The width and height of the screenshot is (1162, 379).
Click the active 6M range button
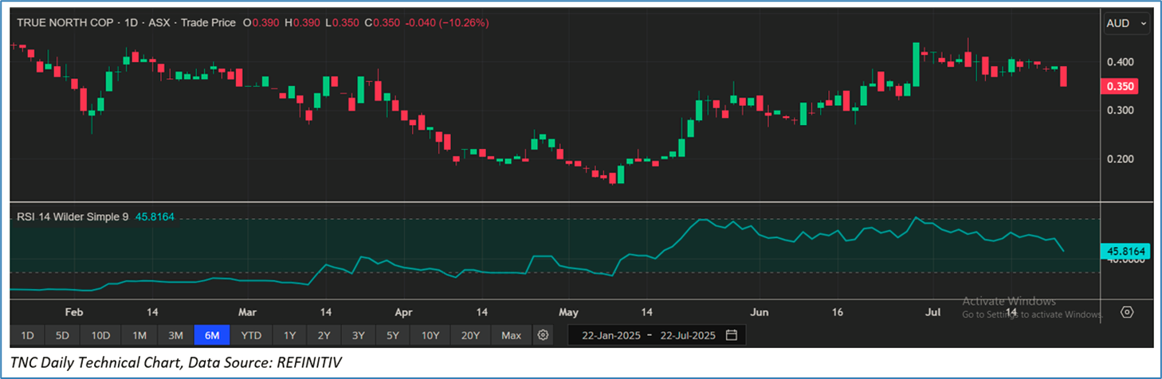tap(212, 335)
